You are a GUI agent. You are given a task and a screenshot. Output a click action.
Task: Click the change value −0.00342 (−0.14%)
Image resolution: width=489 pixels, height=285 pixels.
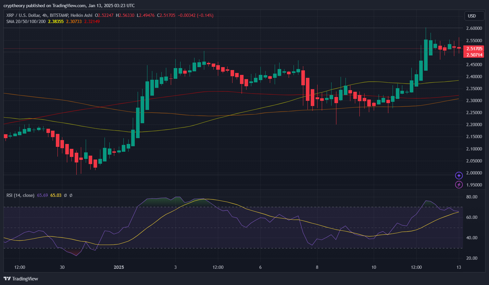tap(195, 15)
